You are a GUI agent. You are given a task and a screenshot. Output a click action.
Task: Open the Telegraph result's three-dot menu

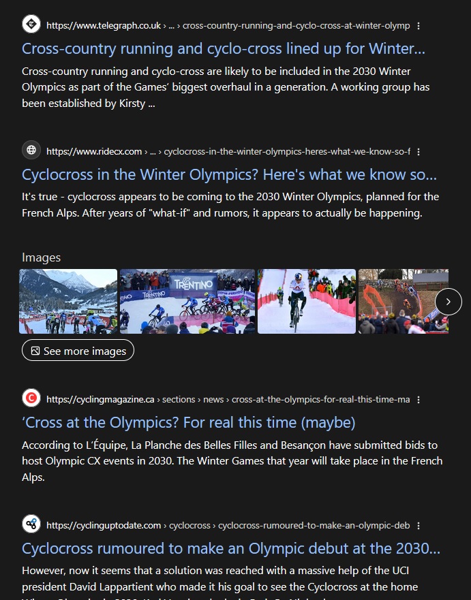tap(419, 26)
